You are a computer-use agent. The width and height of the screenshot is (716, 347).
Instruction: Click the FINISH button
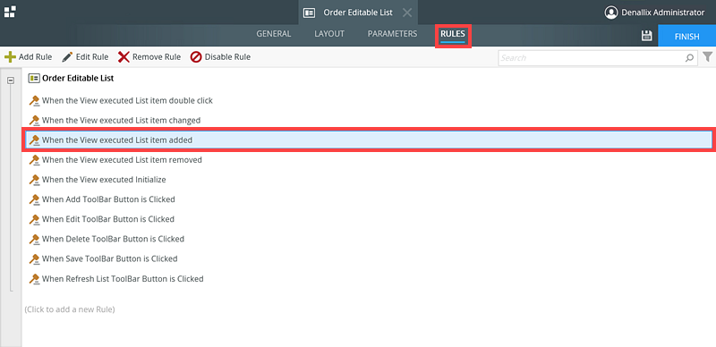click(686, 36)
